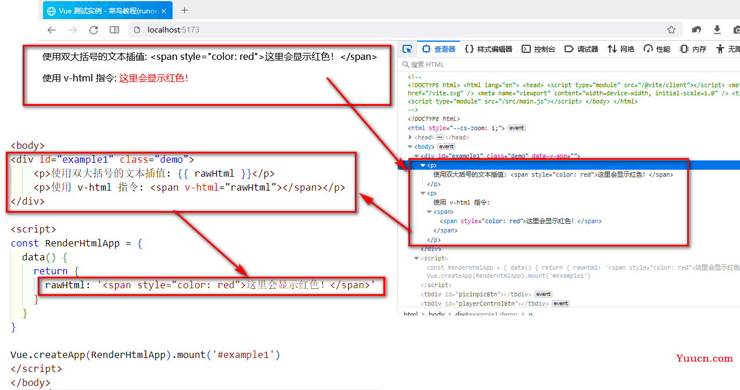The width and height of the screenshot is (740, 390).
Task: Bookmark this page with the star
Action: tap(671, 30)
